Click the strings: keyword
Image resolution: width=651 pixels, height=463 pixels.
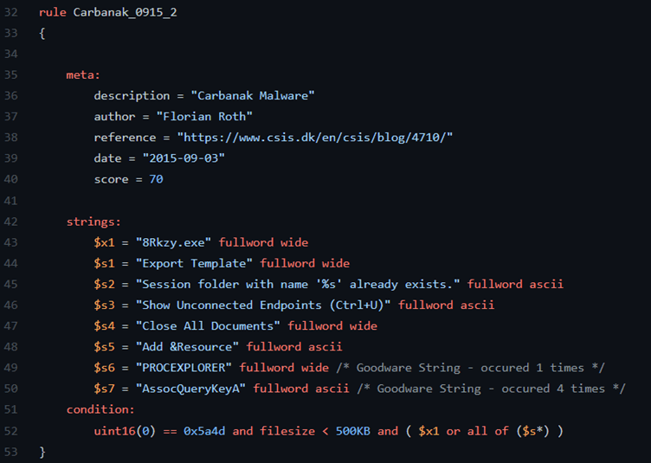click(x=93, y=222)
